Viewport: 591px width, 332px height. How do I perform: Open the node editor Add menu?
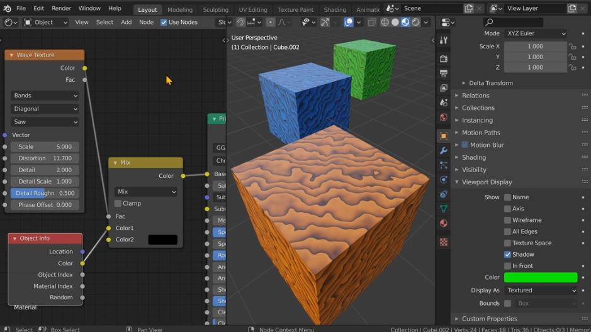[x=127, y=22]
